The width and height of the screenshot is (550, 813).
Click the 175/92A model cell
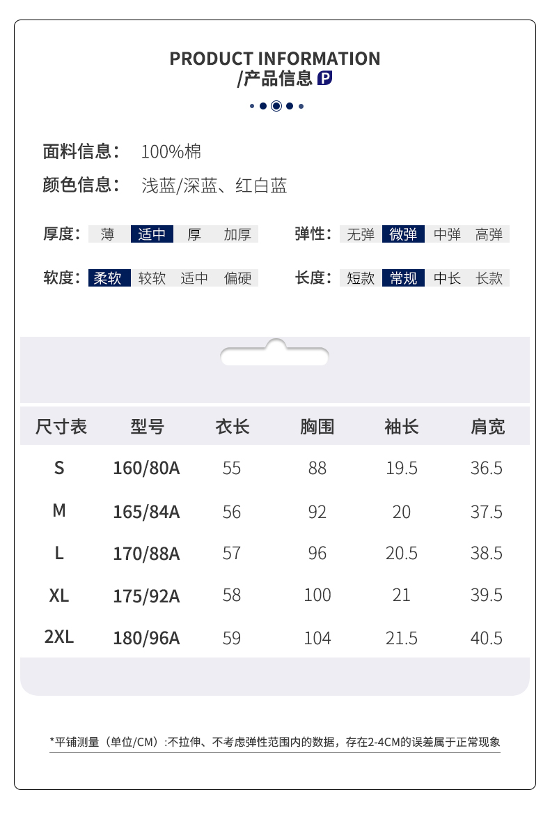pos(146,596)
